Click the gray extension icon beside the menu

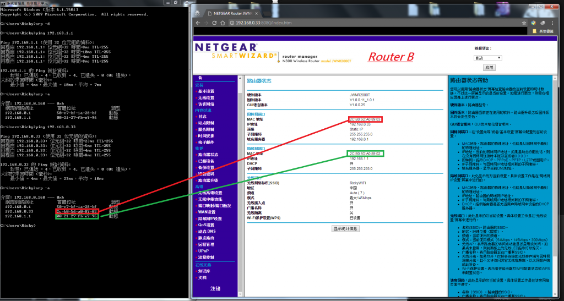click(543, 23)
